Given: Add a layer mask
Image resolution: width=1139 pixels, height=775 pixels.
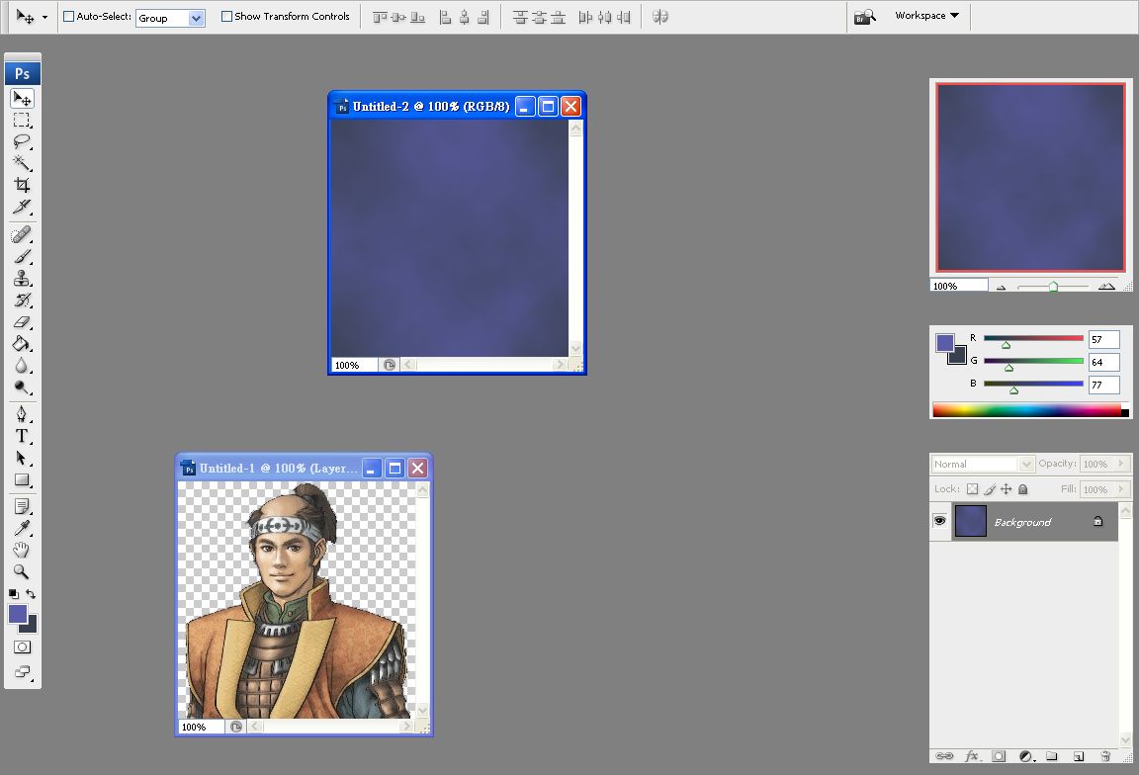Looking at the screenshot, I should [x=999, y=756].
